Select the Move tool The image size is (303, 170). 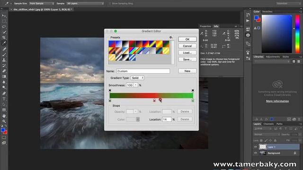click(x=4, y=16)
